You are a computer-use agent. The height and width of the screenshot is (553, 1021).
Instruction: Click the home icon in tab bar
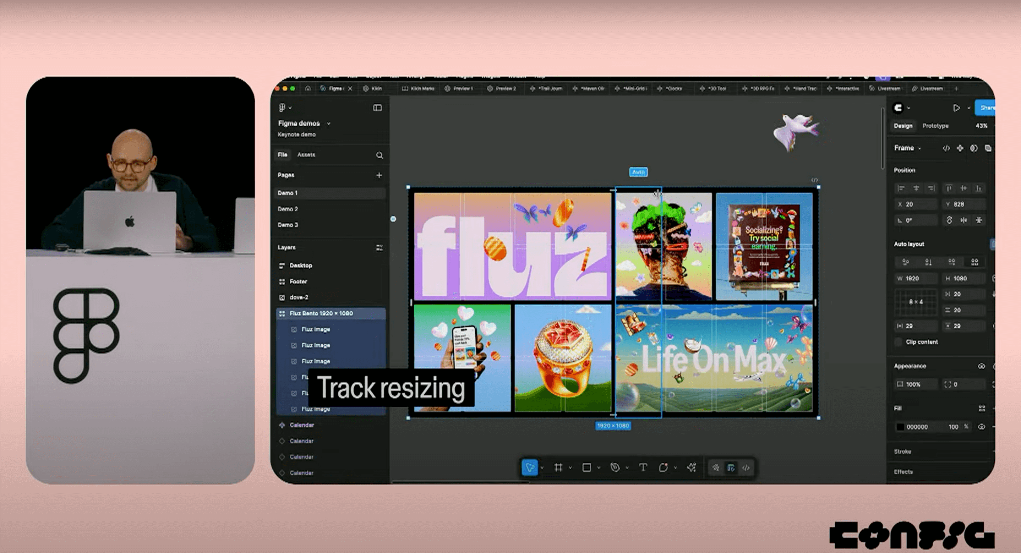(307, 88)
